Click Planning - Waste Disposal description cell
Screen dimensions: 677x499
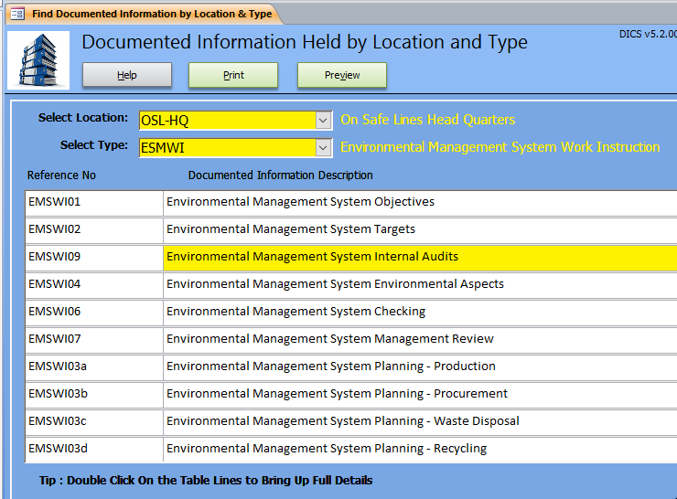point(420,422)
